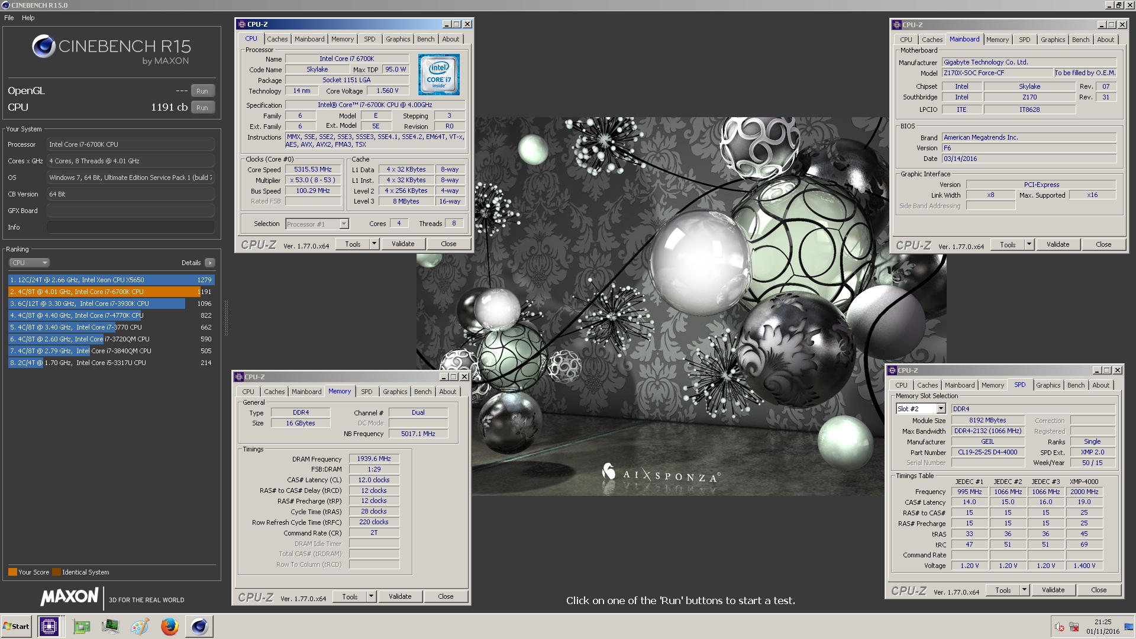Click the CPU-Z title icon in the Memory window
The image size is (1136, 639).
pyautogui.click(x=239, y=377)
